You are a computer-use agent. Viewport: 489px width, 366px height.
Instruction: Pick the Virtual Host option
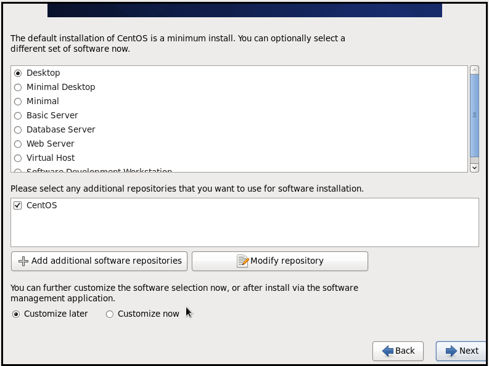tap(18, 158)
